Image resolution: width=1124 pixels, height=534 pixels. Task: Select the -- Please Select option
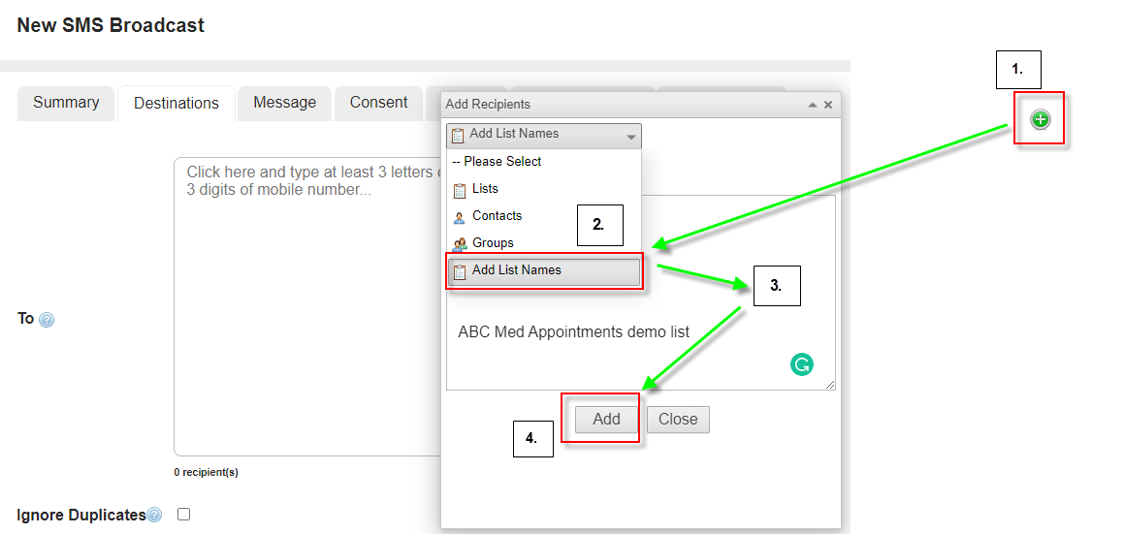[502, 162]
